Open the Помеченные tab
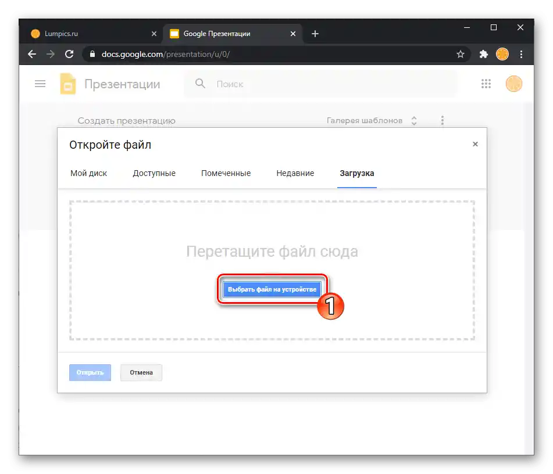The width and height of the screenshot is (553, 474). click(x=226, y=173)
